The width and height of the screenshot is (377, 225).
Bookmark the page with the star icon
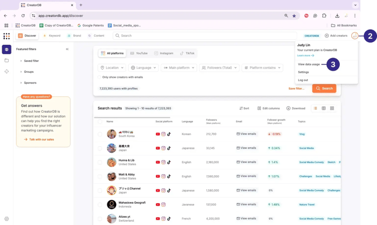294,16
